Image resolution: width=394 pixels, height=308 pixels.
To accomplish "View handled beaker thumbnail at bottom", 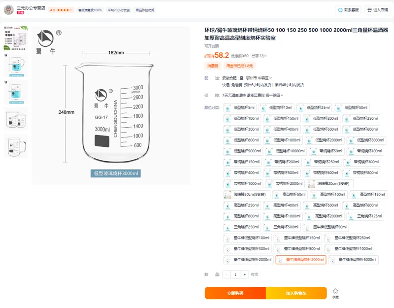I will point(16,146).
